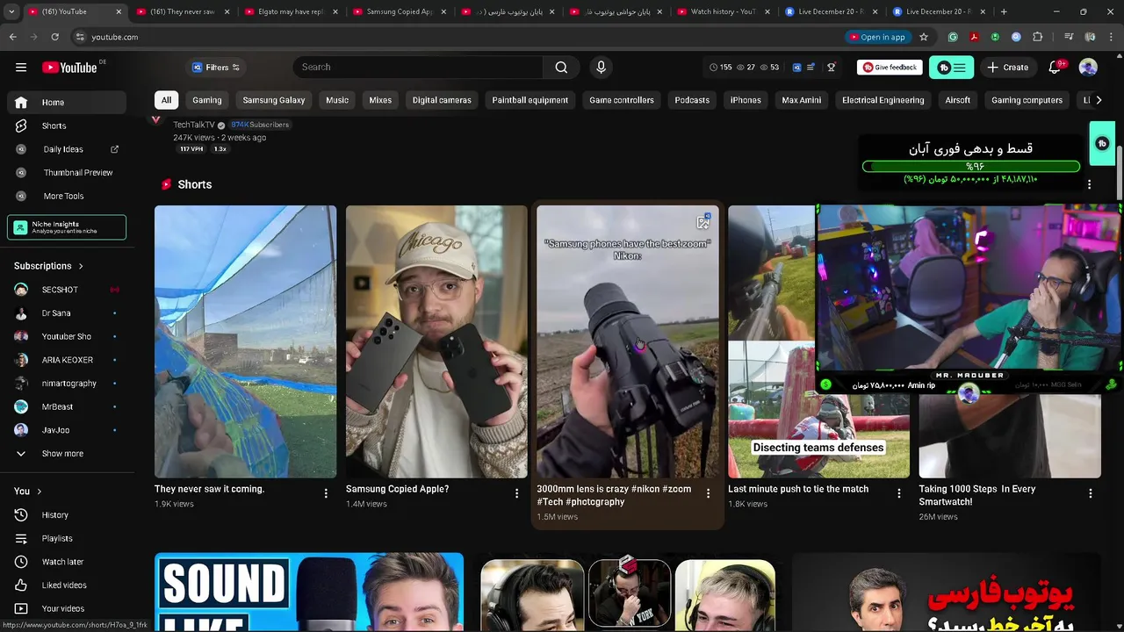Click the TubeBuddy menu button
The width and height of the screenshot is (1124, 632).
coord(951,68)
